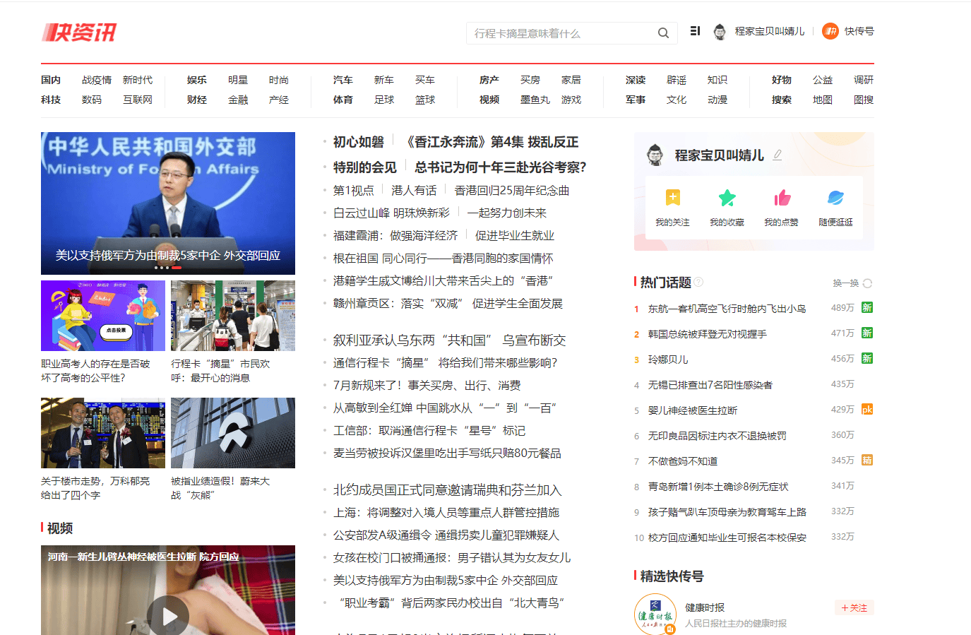Open 我的点赞 thumbs-up icon
971x635 pixels.
coord(781,198)
